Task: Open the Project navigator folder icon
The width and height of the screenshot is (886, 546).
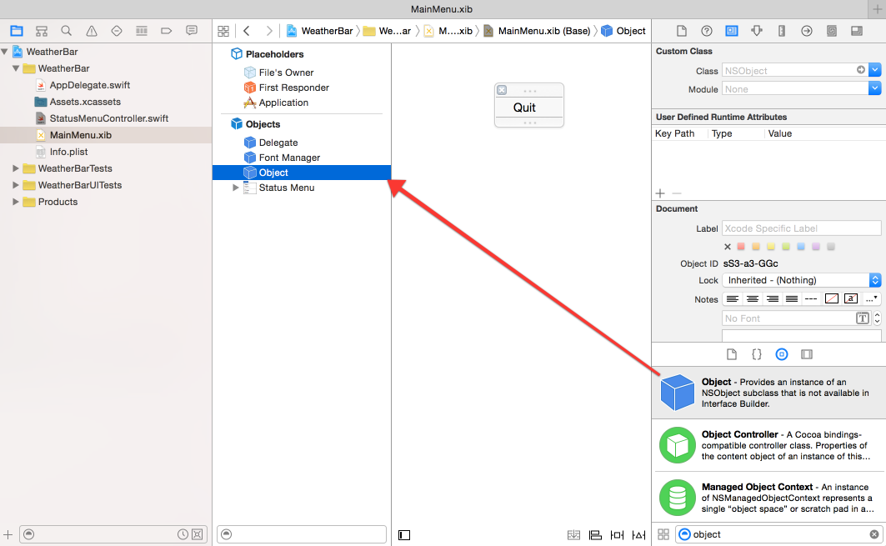Action: coord(17,31)
